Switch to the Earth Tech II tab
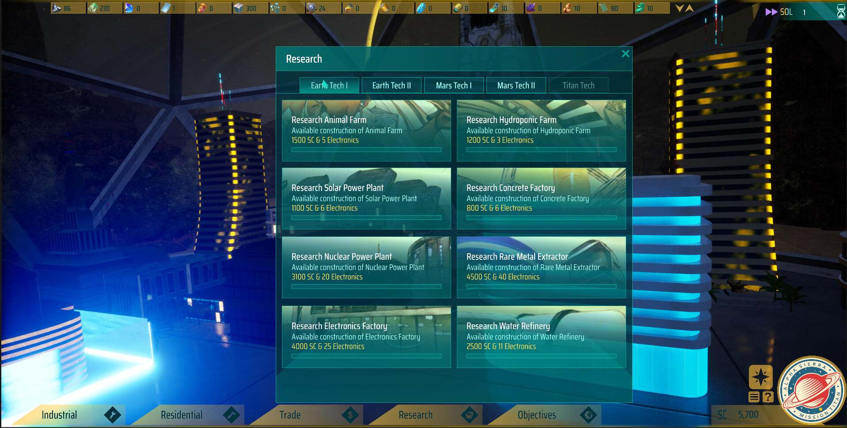 [x=391, y=86]
